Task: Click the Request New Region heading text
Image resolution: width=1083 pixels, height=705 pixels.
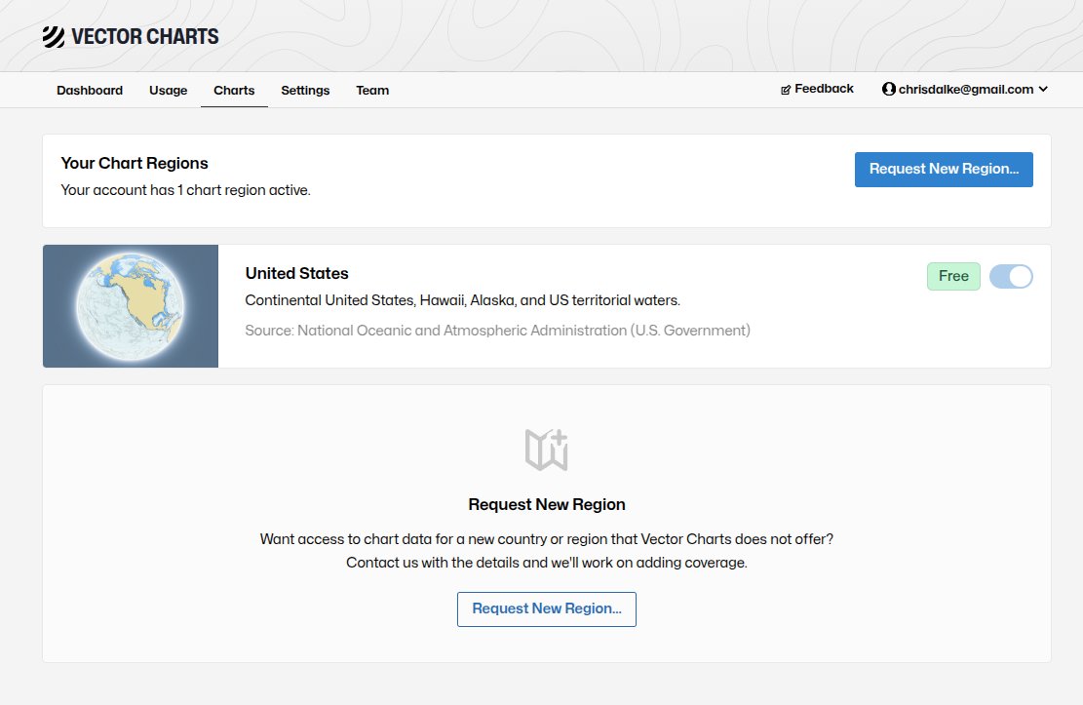Action: (x=546, y=504)
